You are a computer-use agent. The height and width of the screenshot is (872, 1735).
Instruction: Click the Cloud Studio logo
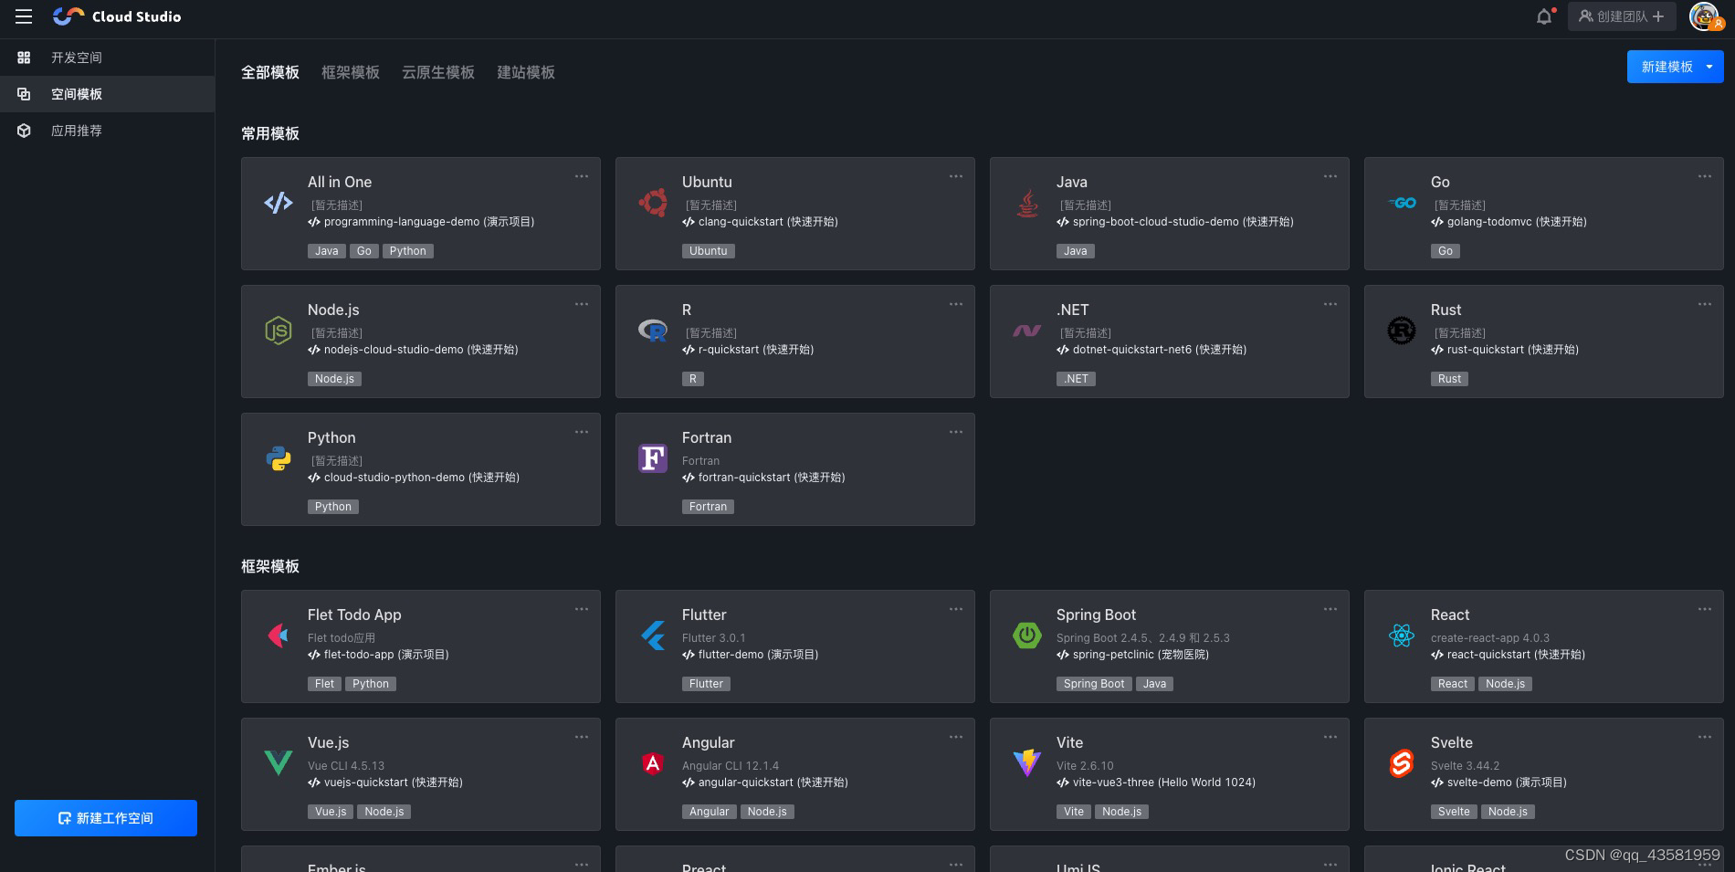coord(117,16)
